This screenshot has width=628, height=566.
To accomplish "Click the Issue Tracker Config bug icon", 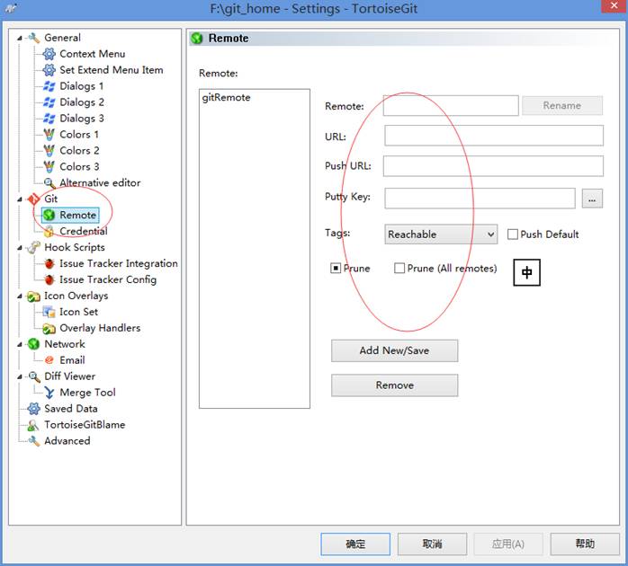I will [x=49, y=279].
